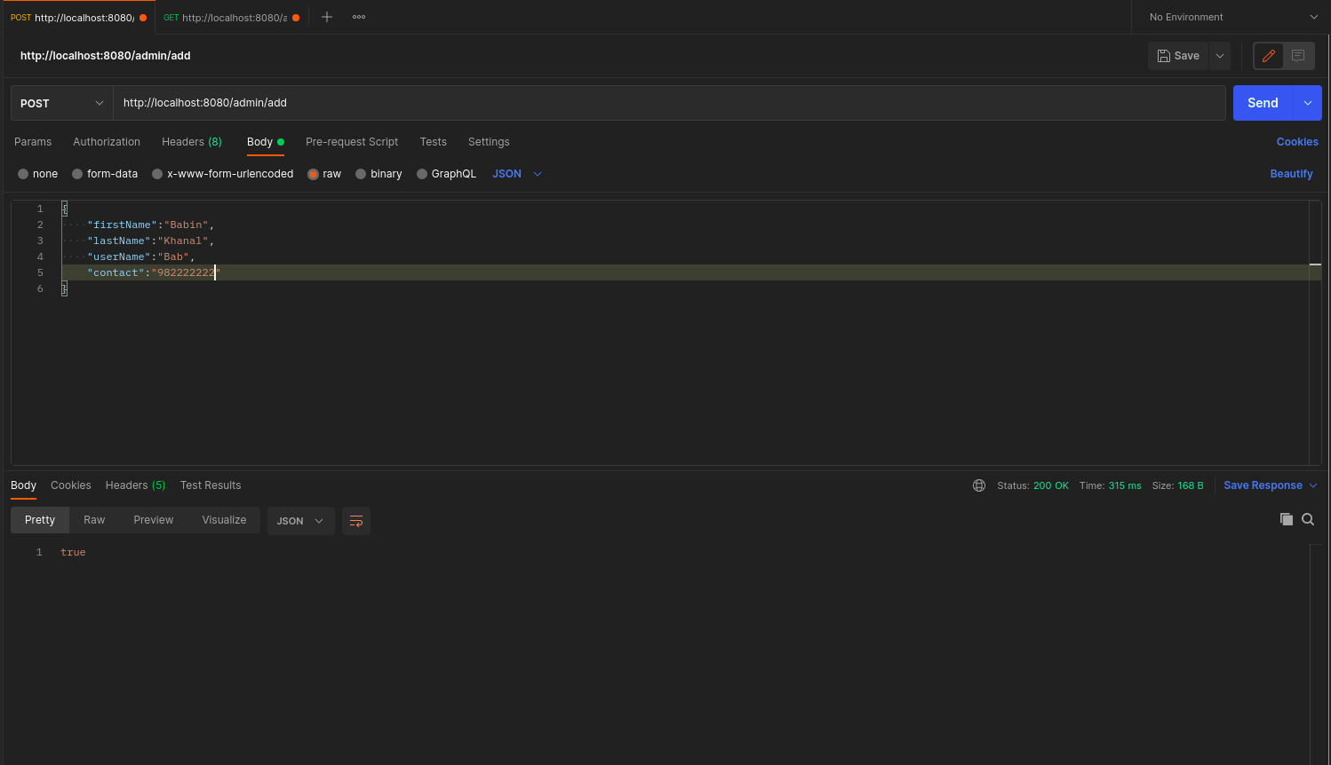Select the GraphQL body radio
Screen dimensions: 1331x765
click(422, 174)
